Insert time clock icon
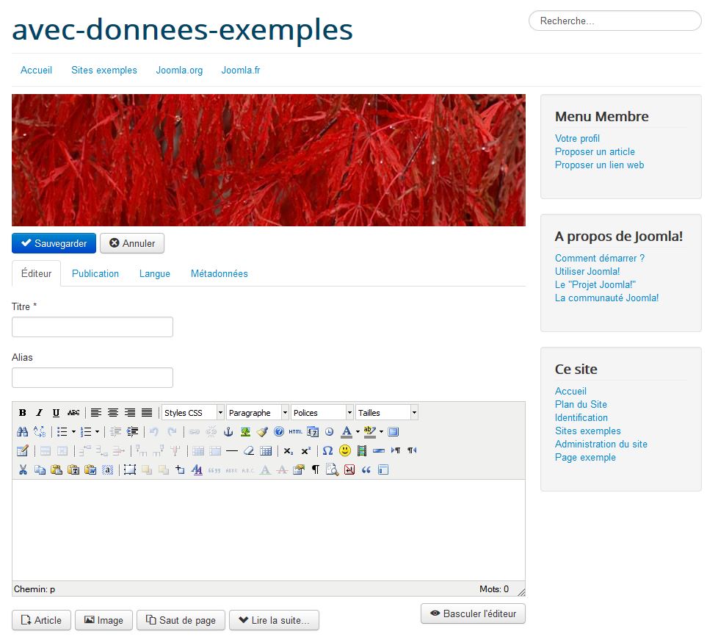Viewport: 707px width, 637px height. [330, 432]
